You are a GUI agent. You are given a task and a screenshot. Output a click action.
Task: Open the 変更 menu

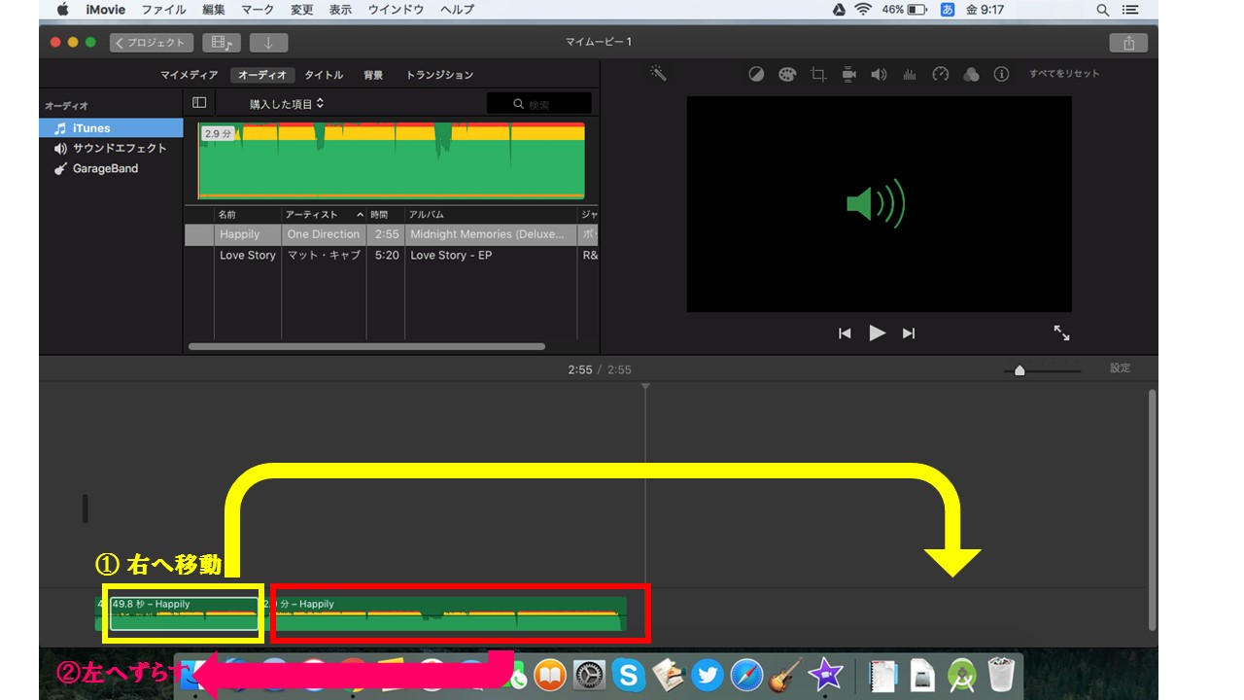tap(302, 10)
